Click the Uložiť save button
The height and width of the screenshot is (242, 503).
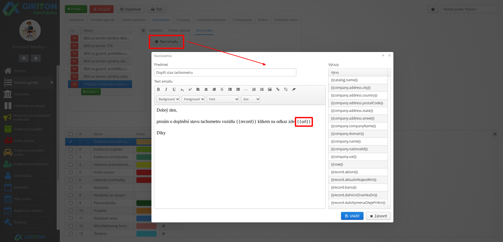(352, 216)
